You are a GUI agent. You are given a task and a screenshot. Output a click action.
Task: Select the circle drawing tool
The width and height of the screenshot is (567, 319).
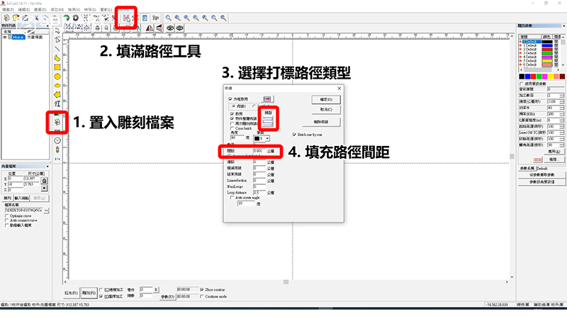pos(57,77)
